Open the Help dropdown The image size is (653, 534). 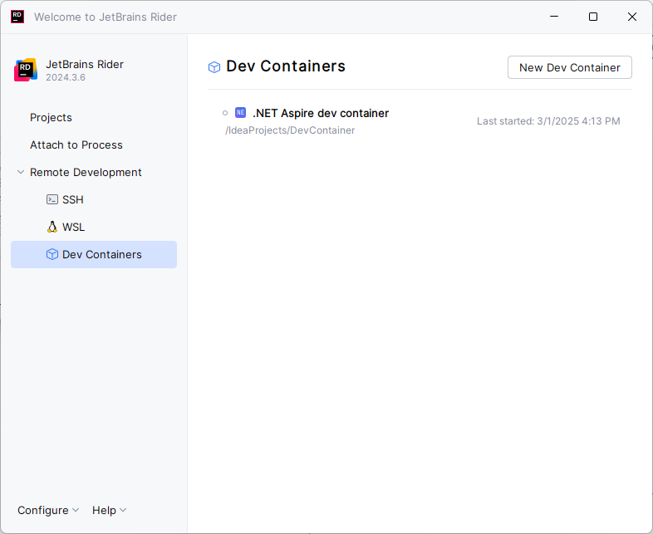(109, 510)
